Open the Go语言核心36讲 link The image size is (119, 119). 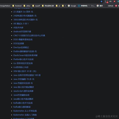[21, 67]
